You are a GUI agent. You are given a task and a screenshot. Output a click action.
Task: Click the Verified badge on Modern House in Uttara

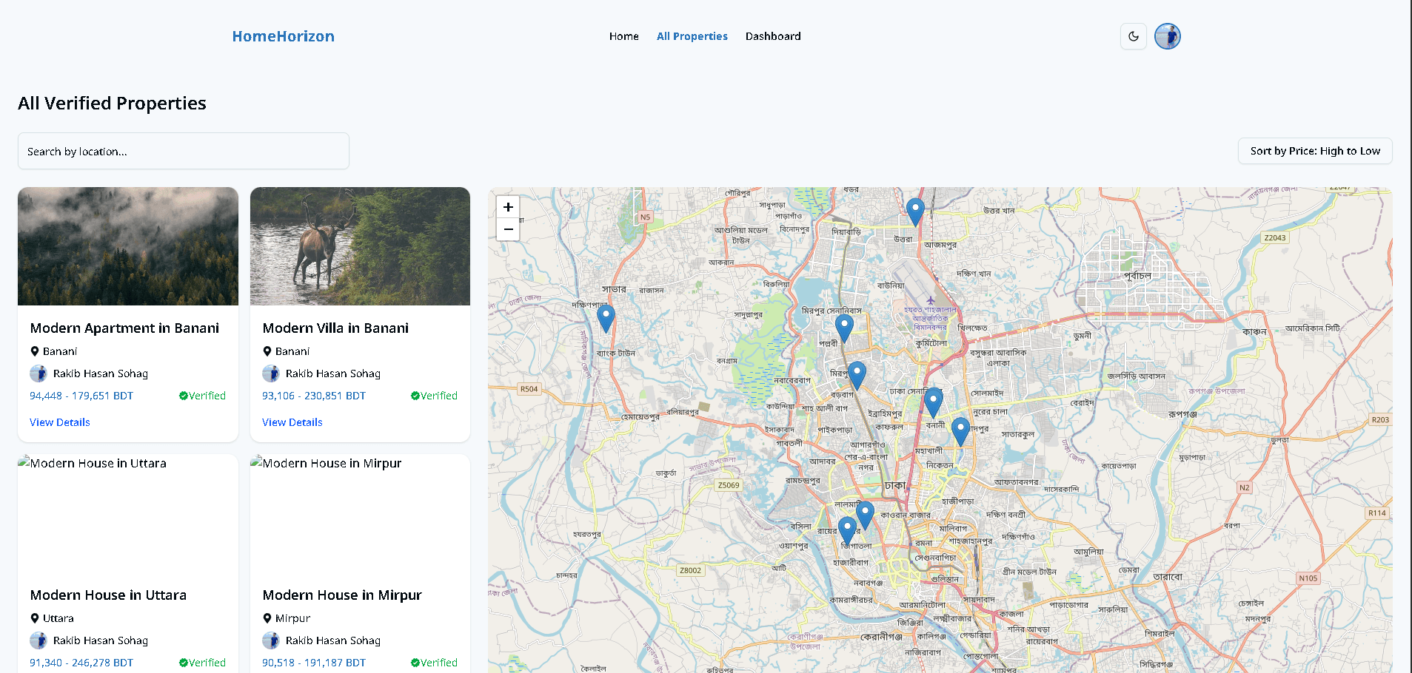click(202, 663)
